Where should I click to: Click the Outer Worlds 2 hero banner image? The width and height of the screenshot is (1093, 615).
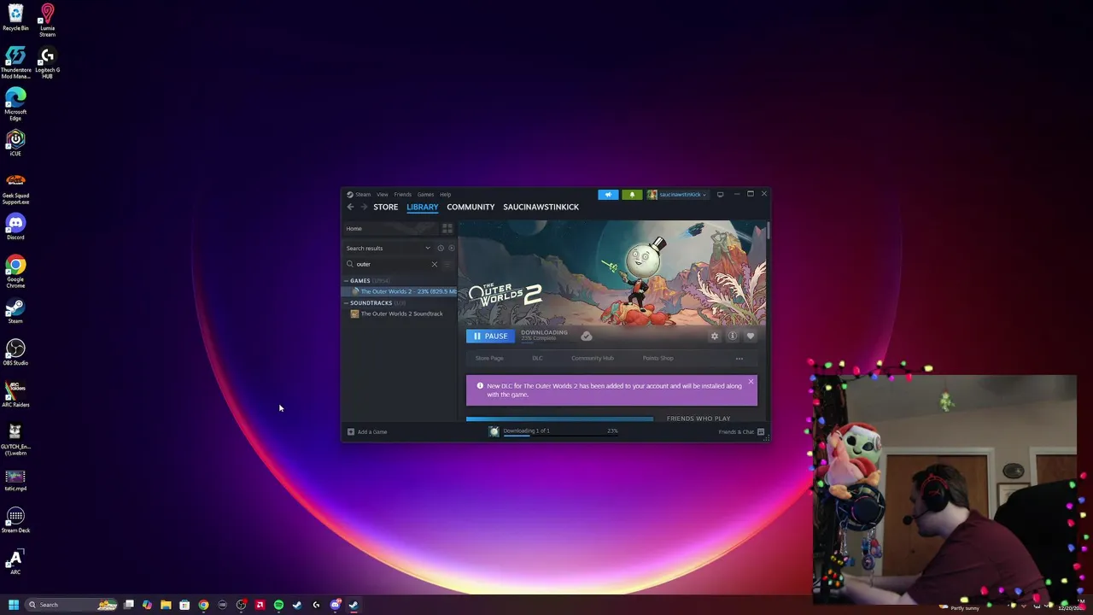point(611,272)
